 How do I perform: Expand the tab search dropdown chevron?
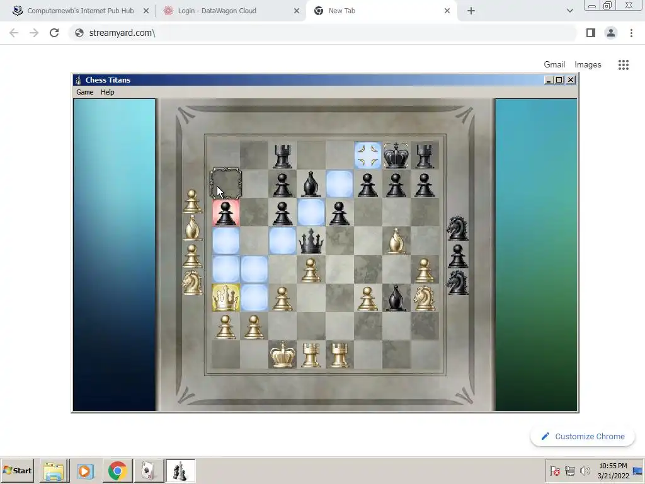pos(569,11)
